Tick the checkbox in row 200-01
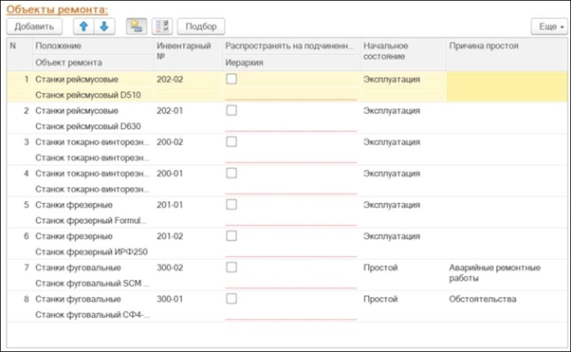571x352 pixels. click(x=231, y=173)
